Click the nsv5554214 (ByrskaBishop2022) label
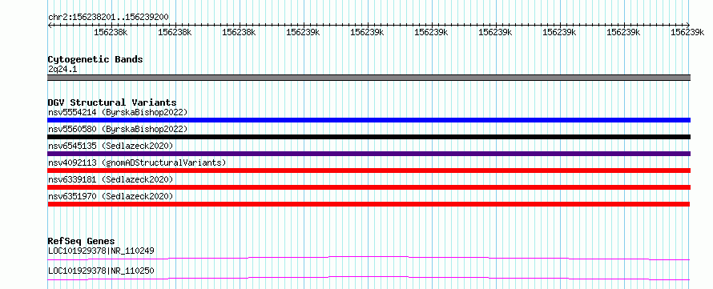713x289 pixels. coord(117,112)
